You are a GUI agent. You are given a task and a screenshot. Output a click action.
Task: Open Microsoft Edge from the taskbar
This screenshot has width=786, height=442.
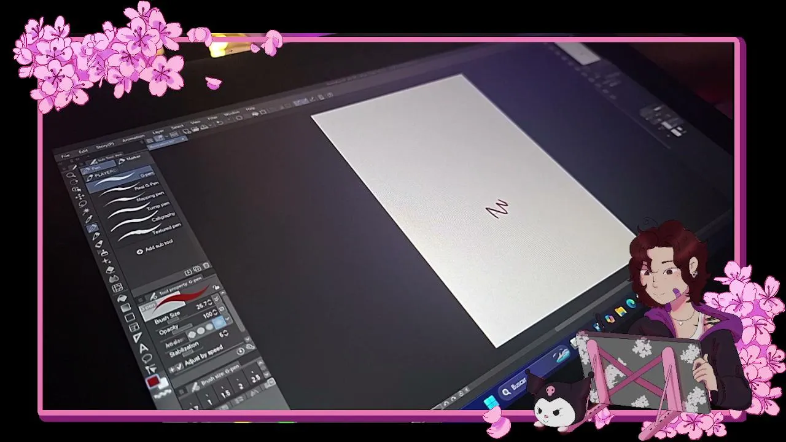[x=631, y=304]
